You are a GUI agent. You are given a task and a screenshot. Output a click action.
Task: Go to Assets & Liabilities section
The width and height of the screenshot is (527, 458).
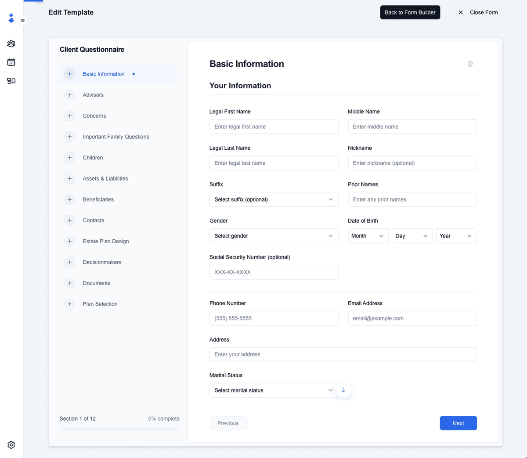coord(105,179)
